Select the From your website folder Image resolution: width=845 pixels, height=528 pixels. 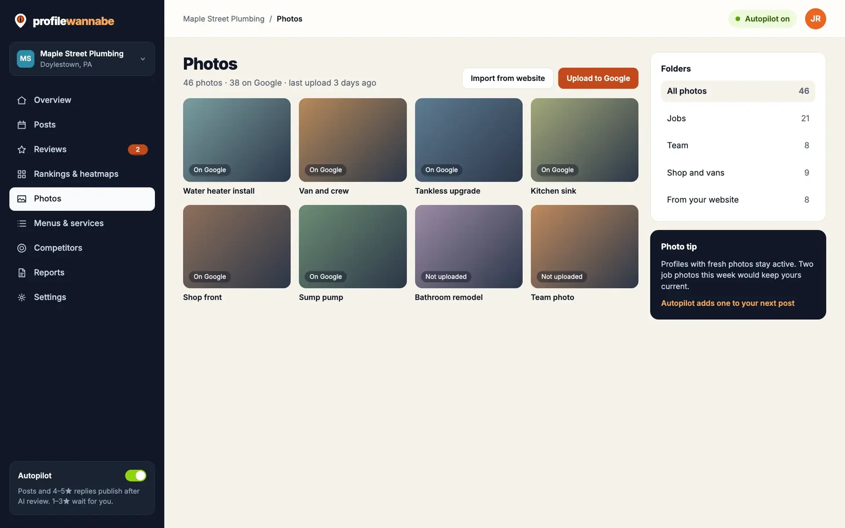(738, 200)
